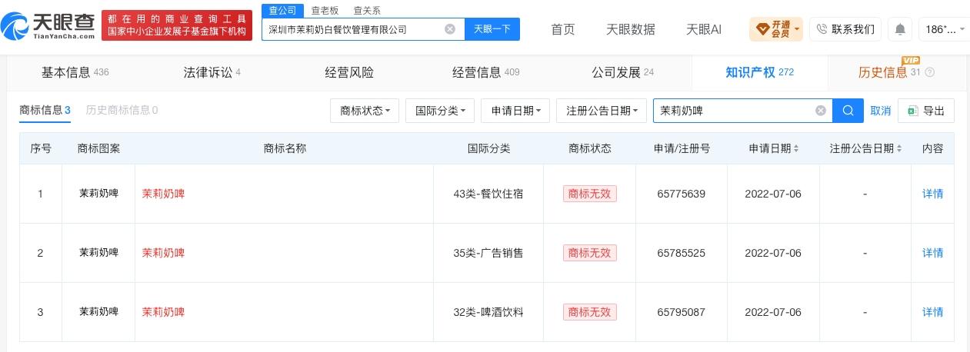
Task: Open 详情 for 35类-广告销售 trademark
Action: (x=932, y=253)
